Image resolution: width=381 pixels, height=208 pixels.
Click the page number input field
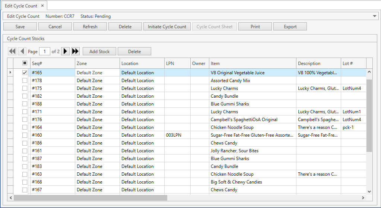click(45, 52)
